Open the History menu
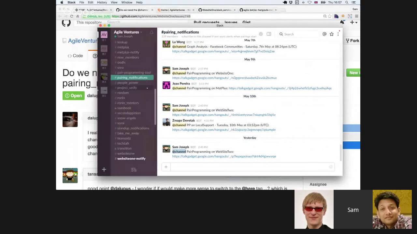Screen dimensions: 417x234 (x=102, y=2)
